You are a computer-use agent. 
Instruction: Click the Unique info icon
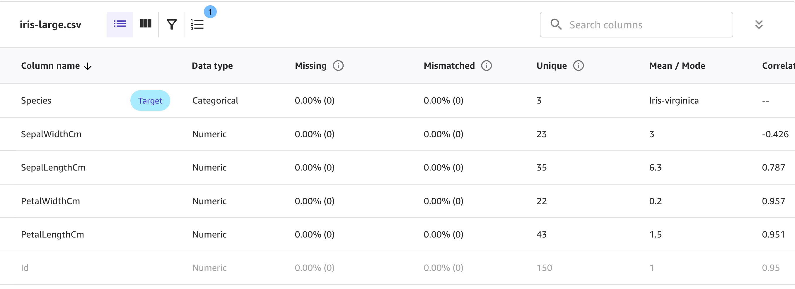tap(578, 66)
